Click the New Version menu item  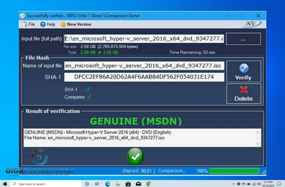(x=76, y=24)
